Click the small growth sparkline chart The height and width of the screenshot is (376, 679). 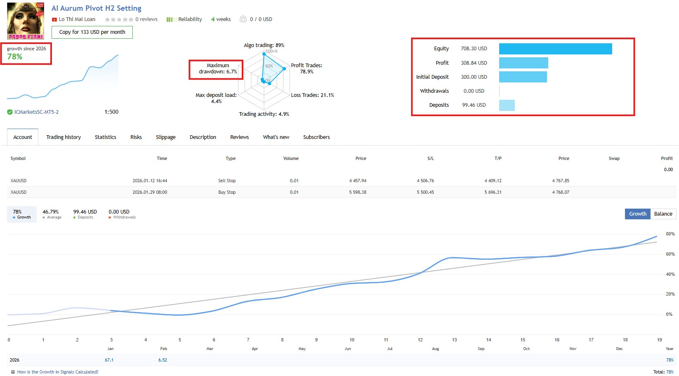click(63, 77)
